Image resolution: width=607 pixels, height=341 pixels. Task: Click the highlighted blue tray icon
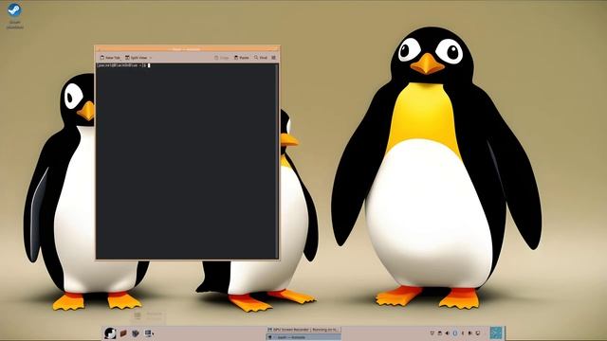click(x=455, y=332)
